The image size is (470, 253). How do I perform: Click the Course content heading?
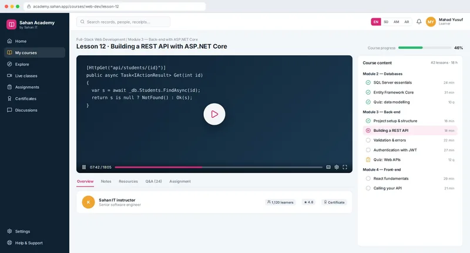pyautogui.click(x=377, y=63)
